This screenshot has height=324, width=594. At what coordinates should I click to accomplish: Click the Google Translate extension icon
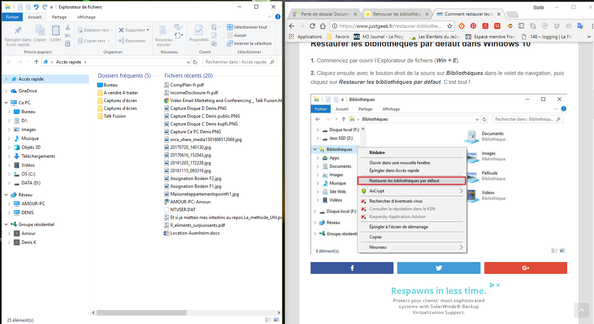[x=580, y=26]
